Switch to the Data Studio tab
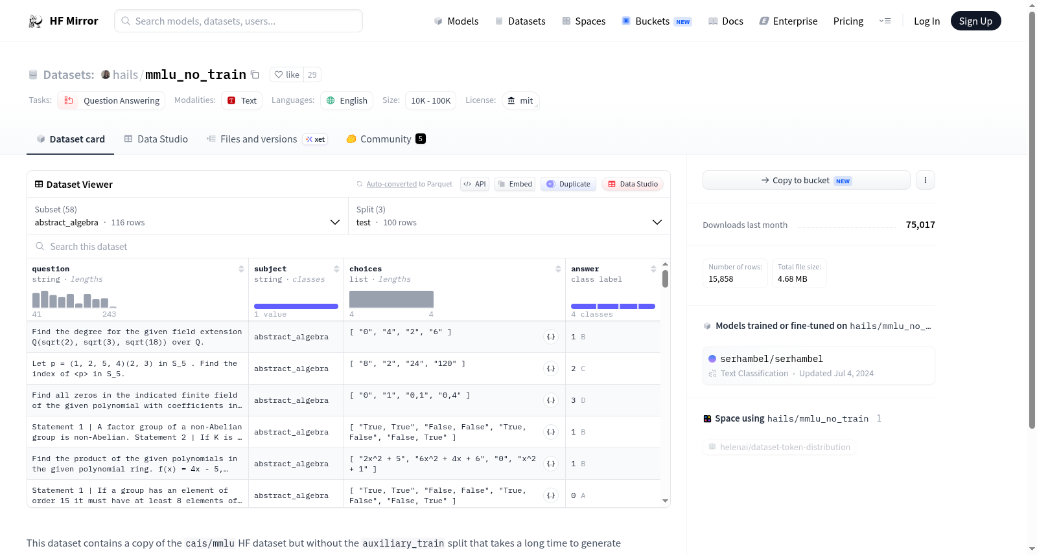 [x=156, y=139]
